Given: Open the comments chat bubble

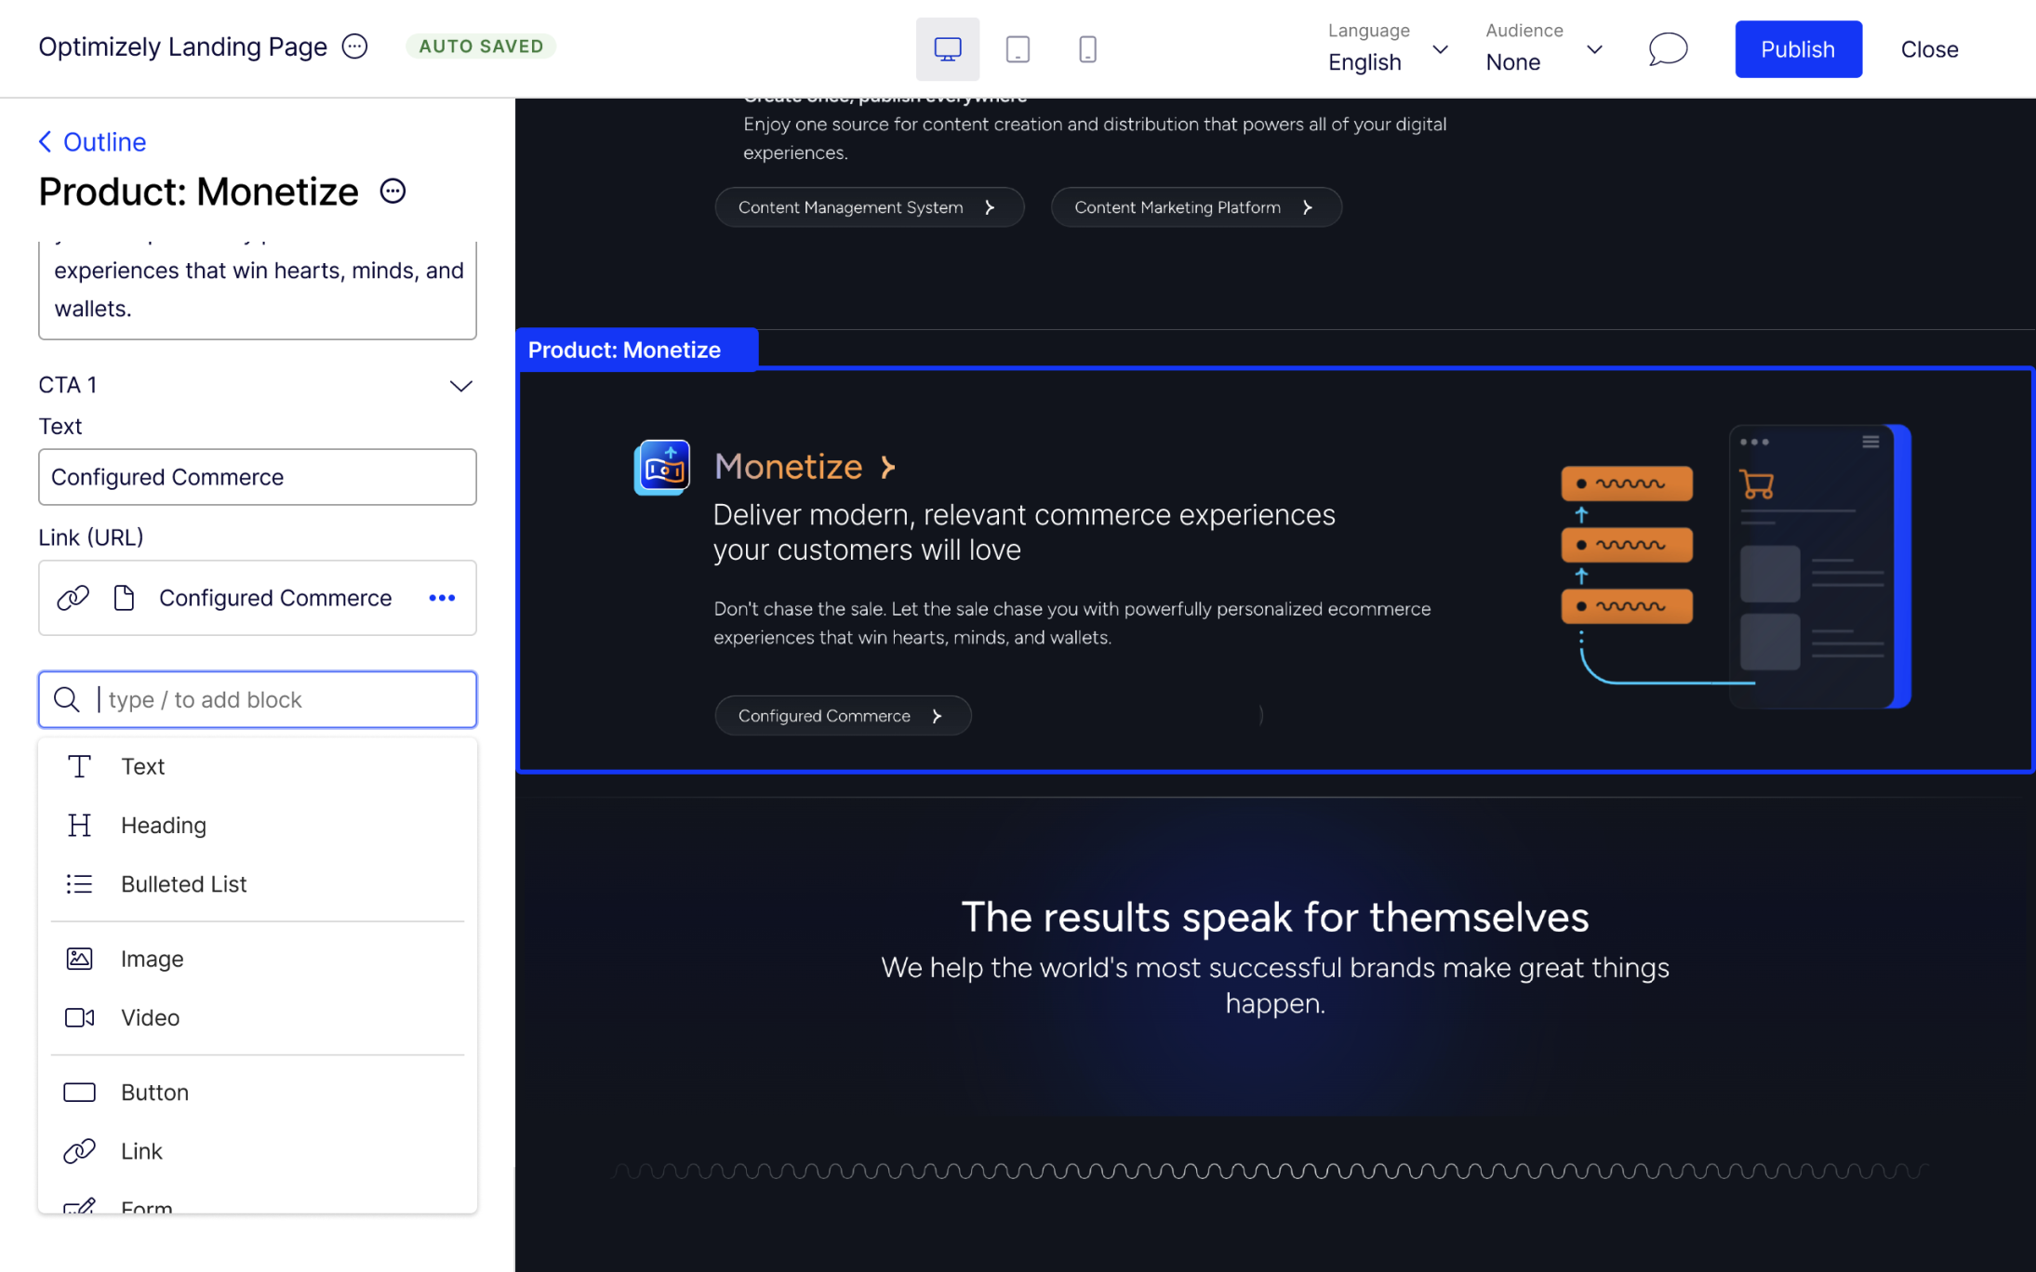Looking at the screenshot, I should click(x=1667, y=48).
